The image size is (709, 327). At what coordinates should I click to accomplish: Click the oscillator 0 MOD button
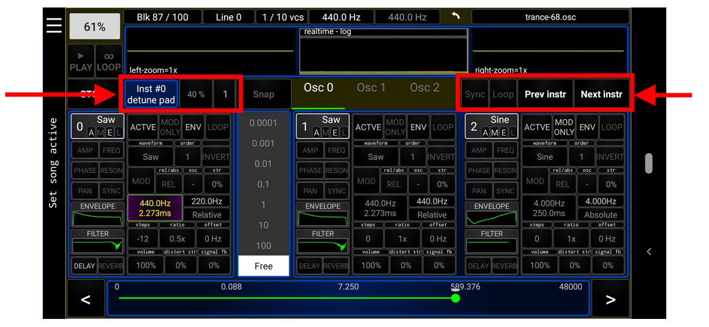(x=141, y=181)
